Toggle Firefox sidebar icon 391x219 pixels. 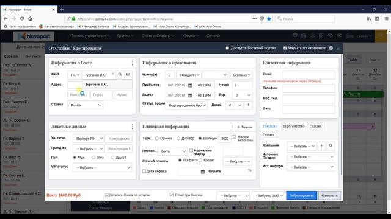pyautogui.click(x=377, y=19)
